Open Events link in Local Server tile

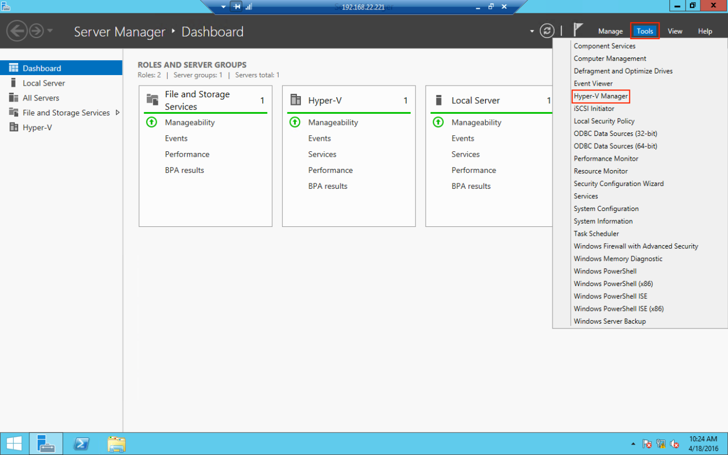[x=463, y=138]
